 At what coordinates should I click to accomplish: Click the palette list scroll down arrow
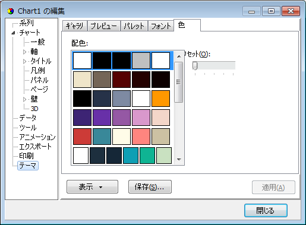179,160
